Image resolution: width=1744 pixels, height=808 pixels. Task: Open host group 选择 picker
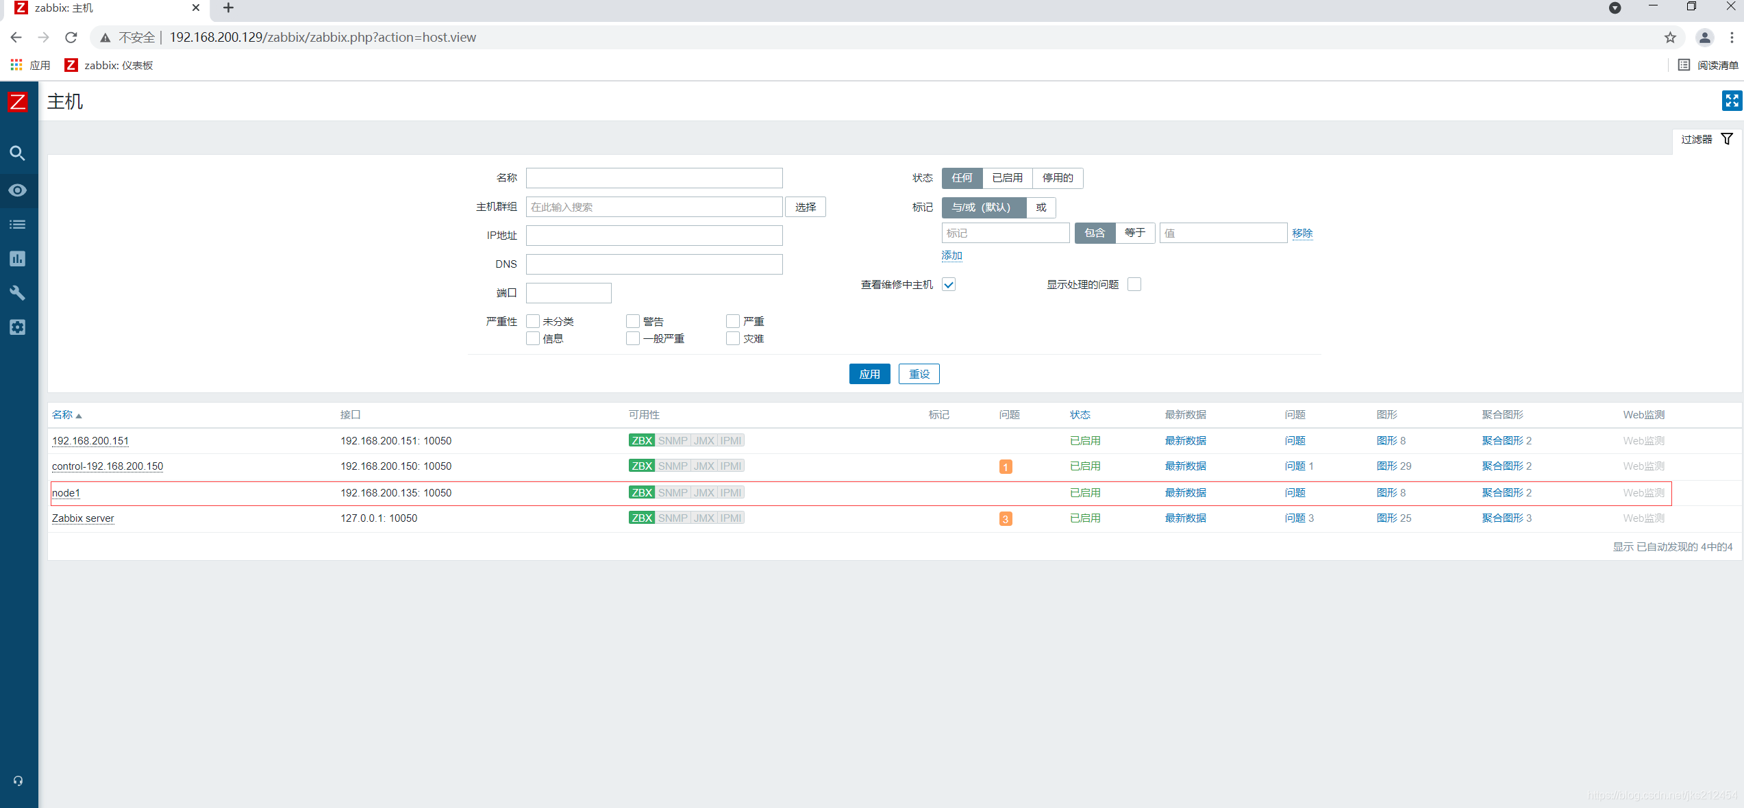[x=806, y=207]
